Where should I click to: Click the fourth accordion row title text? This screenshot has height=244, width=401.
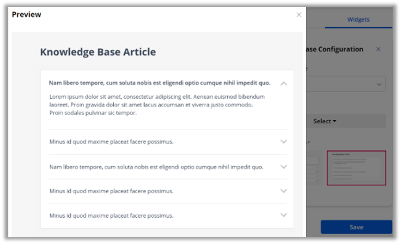pos(111,191)
